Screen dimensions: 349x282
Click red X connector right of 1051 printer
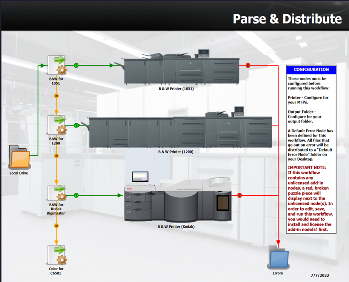pos(248,66)
